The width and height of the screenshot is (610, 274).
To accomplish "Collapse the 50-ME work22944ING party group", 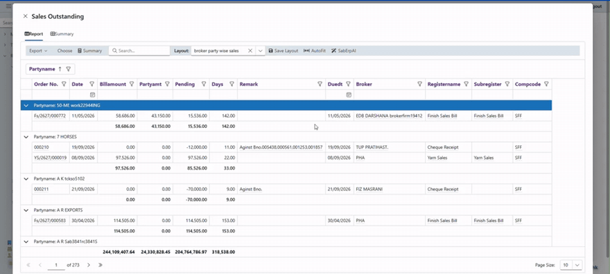I will pyautogui.click(x=26, y=105).
